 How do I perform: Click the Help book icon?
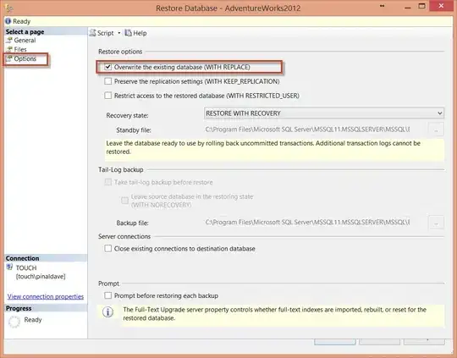(x=129, y=33)
